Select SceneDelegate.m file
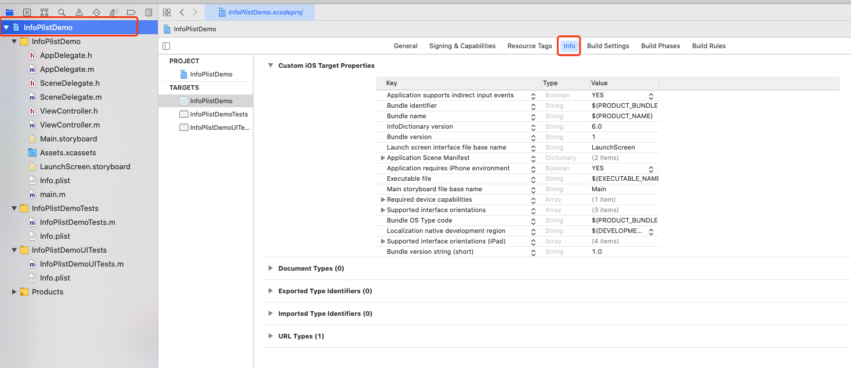This screenshot has height=368, width=851. 71,97
